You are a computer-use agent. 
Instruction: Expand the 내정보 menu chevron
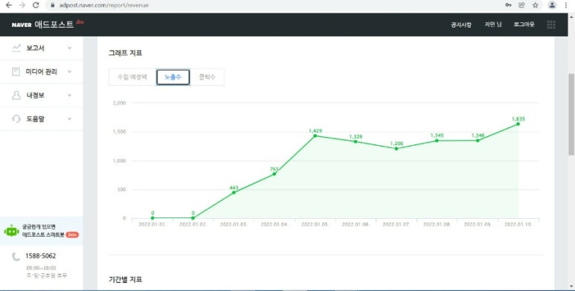coord(69,95)
